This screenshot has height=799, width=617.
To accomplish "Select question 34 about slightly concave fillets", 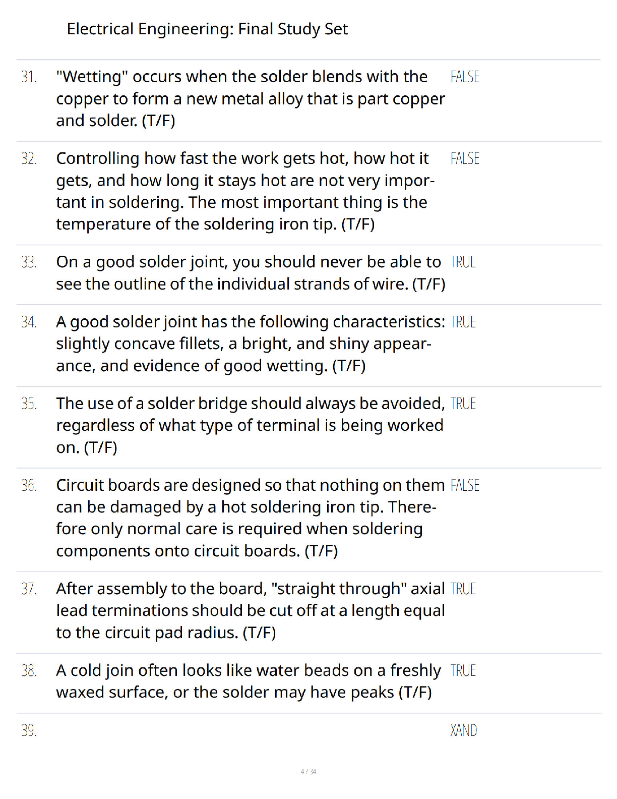I will point(251,344).
